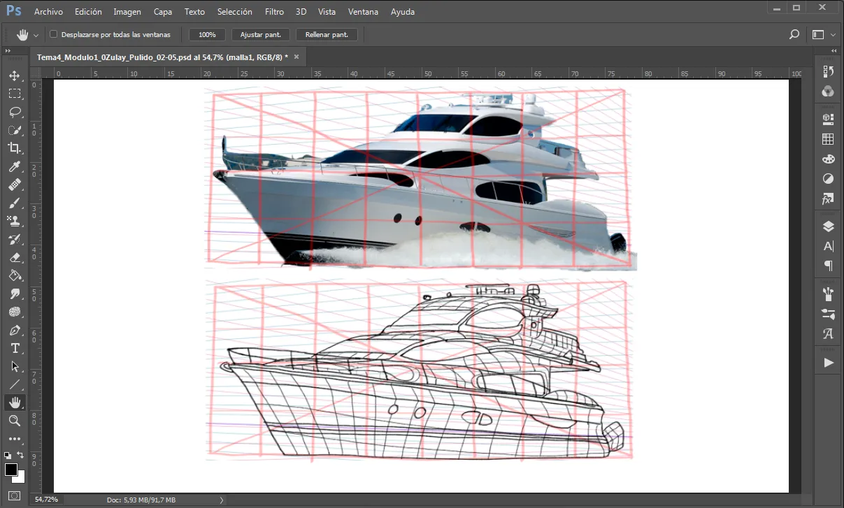Open the Brush settings panel icon
Screen dimensions: 844x508
[x=829, y=314]
